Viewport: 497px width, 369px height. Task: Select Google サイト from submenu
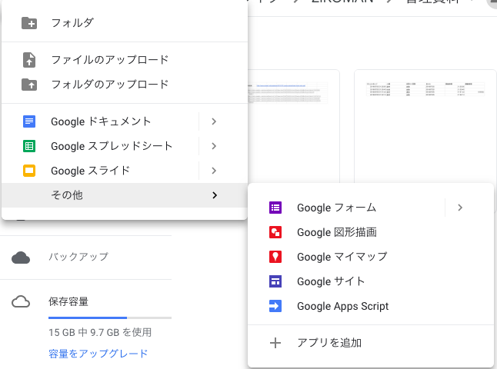[371, 281]
